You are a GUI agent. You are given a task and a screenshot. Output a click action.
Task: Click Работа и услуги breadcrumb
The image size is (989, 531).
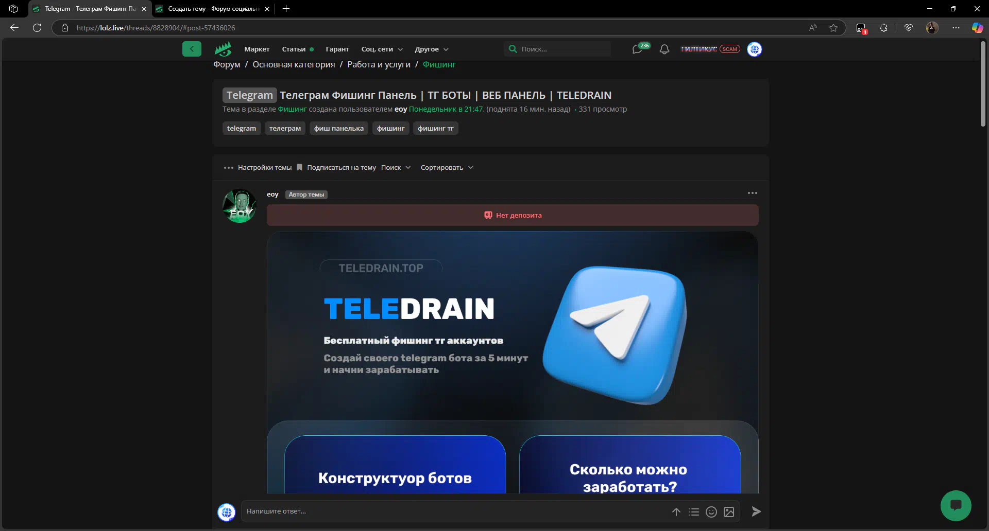[x=379, y=64]
